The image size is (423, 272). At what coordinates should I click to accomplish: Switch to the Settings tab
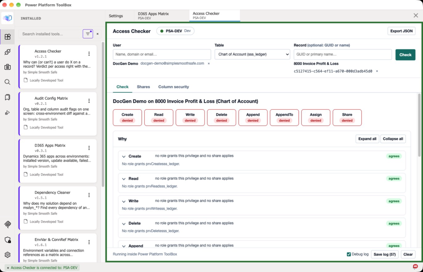[116, 16]
